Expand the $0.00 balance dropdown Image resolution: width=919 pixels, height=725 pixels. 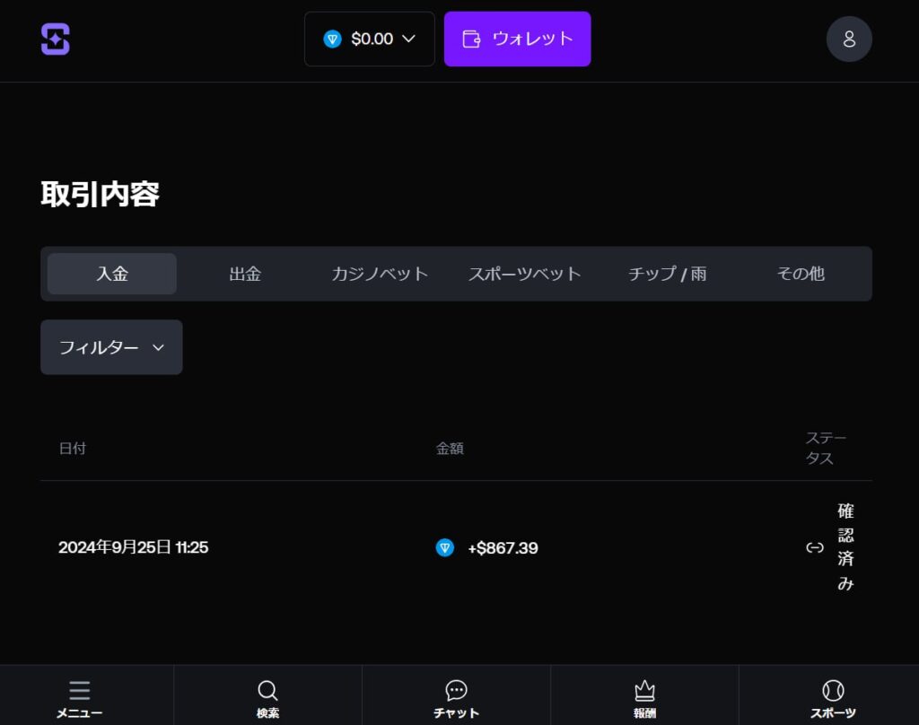pos(370,39)
